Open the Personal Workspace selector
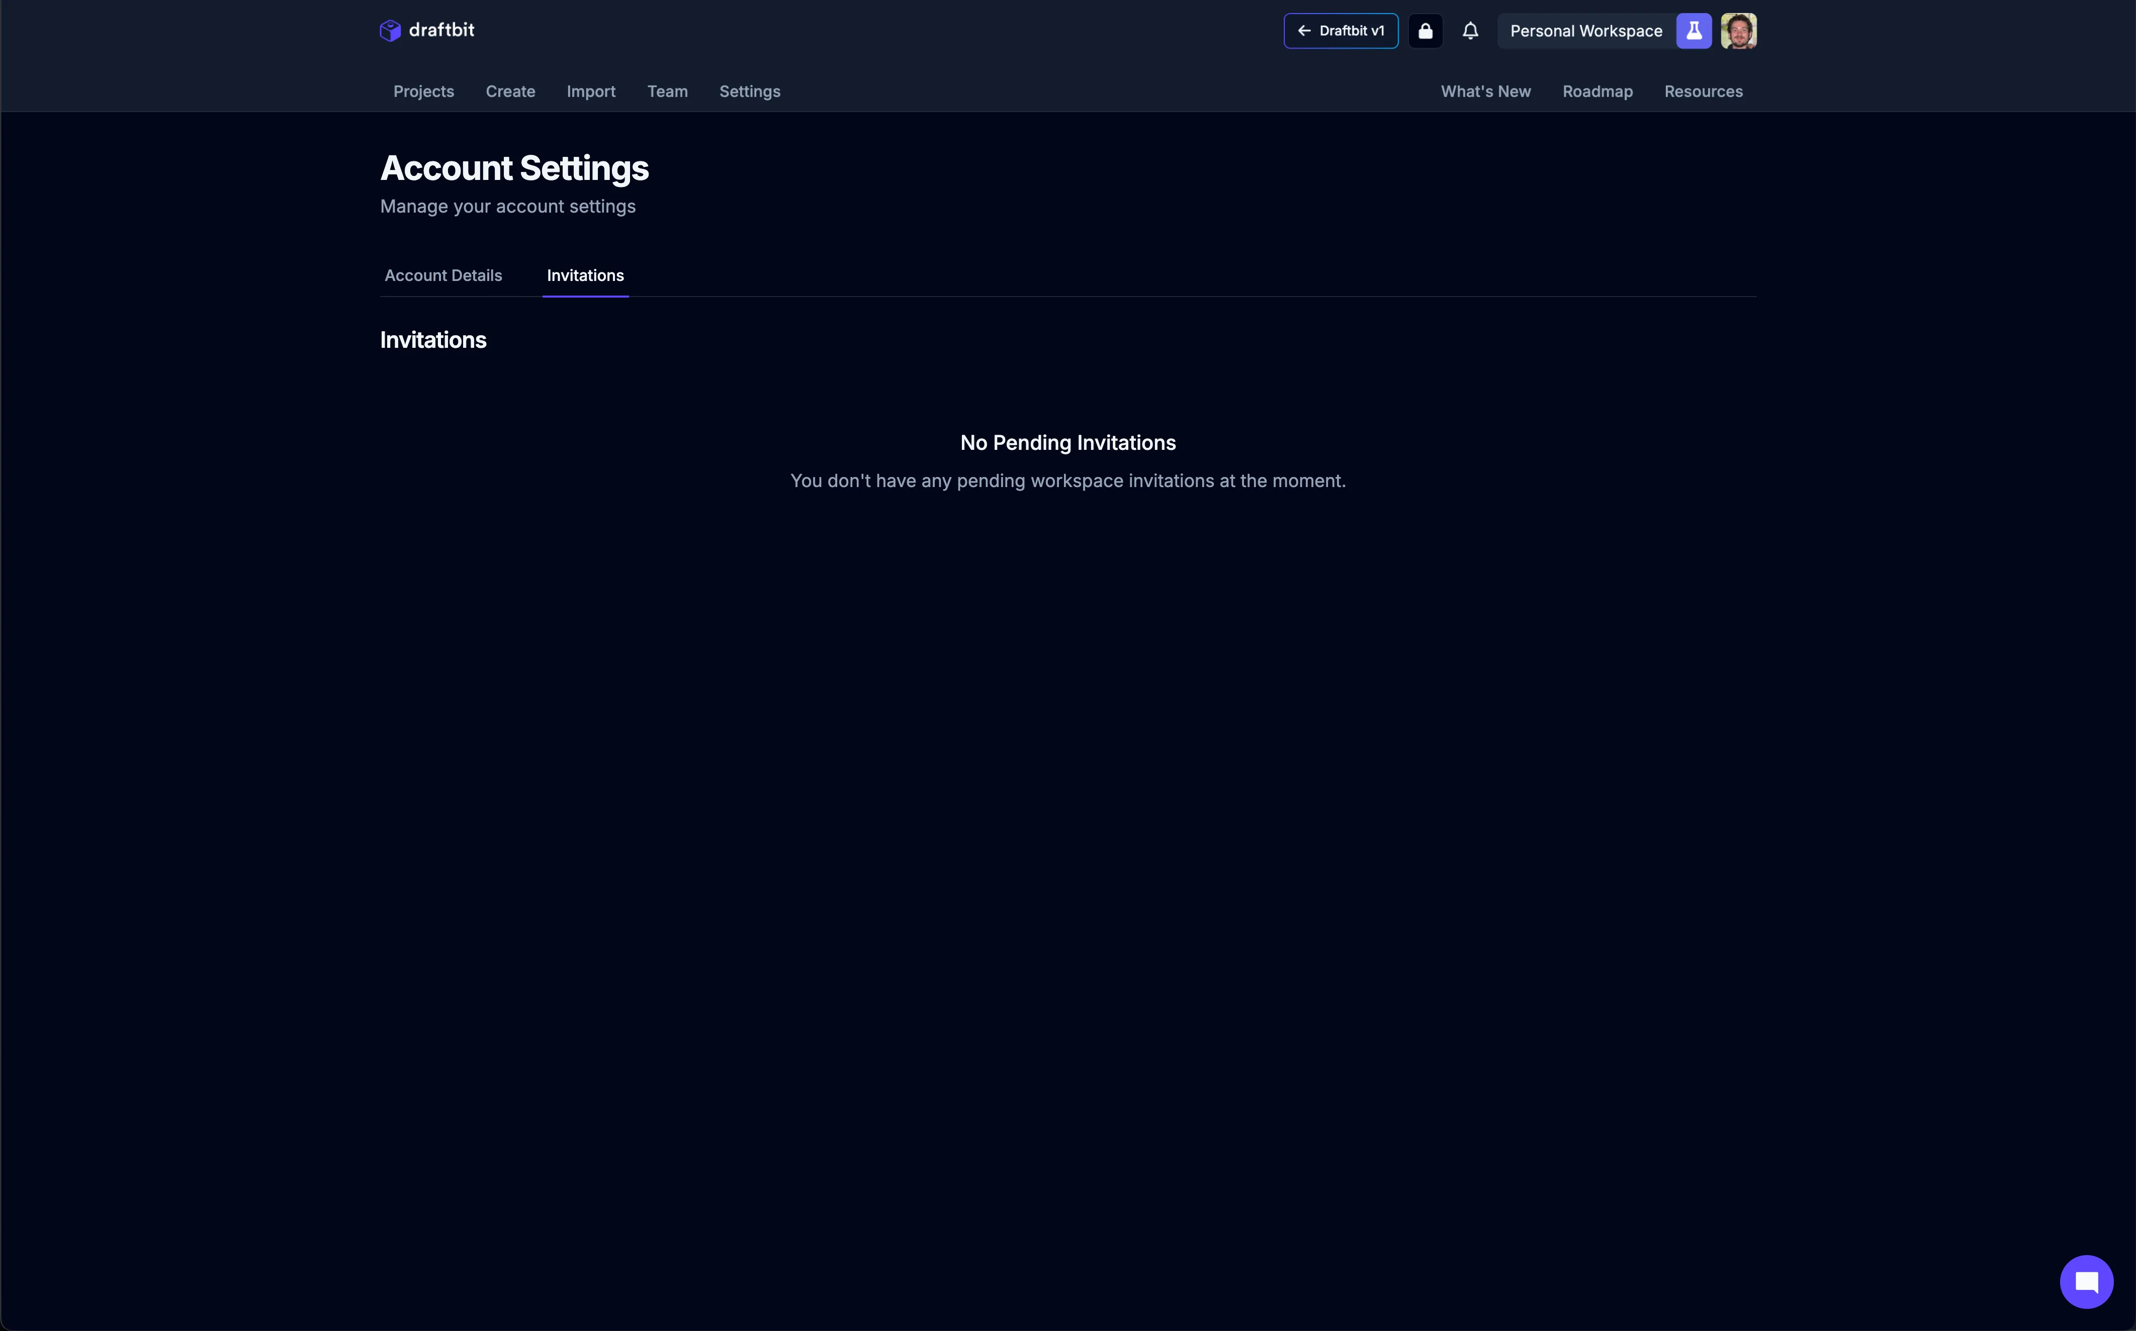The width and height of the screenshot is (2136, 1331). click(1586, 30)
